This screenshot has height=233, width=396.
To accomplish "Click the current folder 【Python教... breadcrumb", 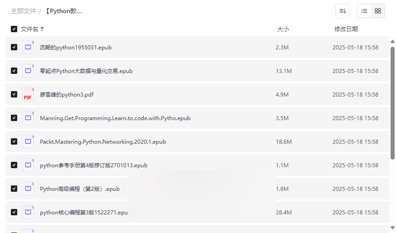I will (x=63, y=11).
